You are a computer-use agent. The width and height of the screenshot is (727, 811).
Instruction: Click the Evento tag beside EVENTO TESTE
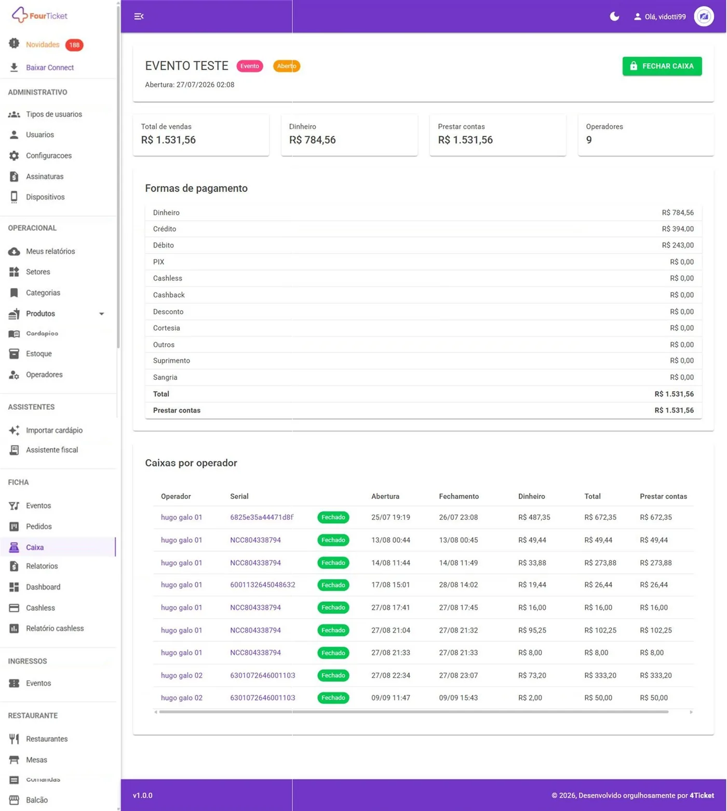tap(250, 66)
